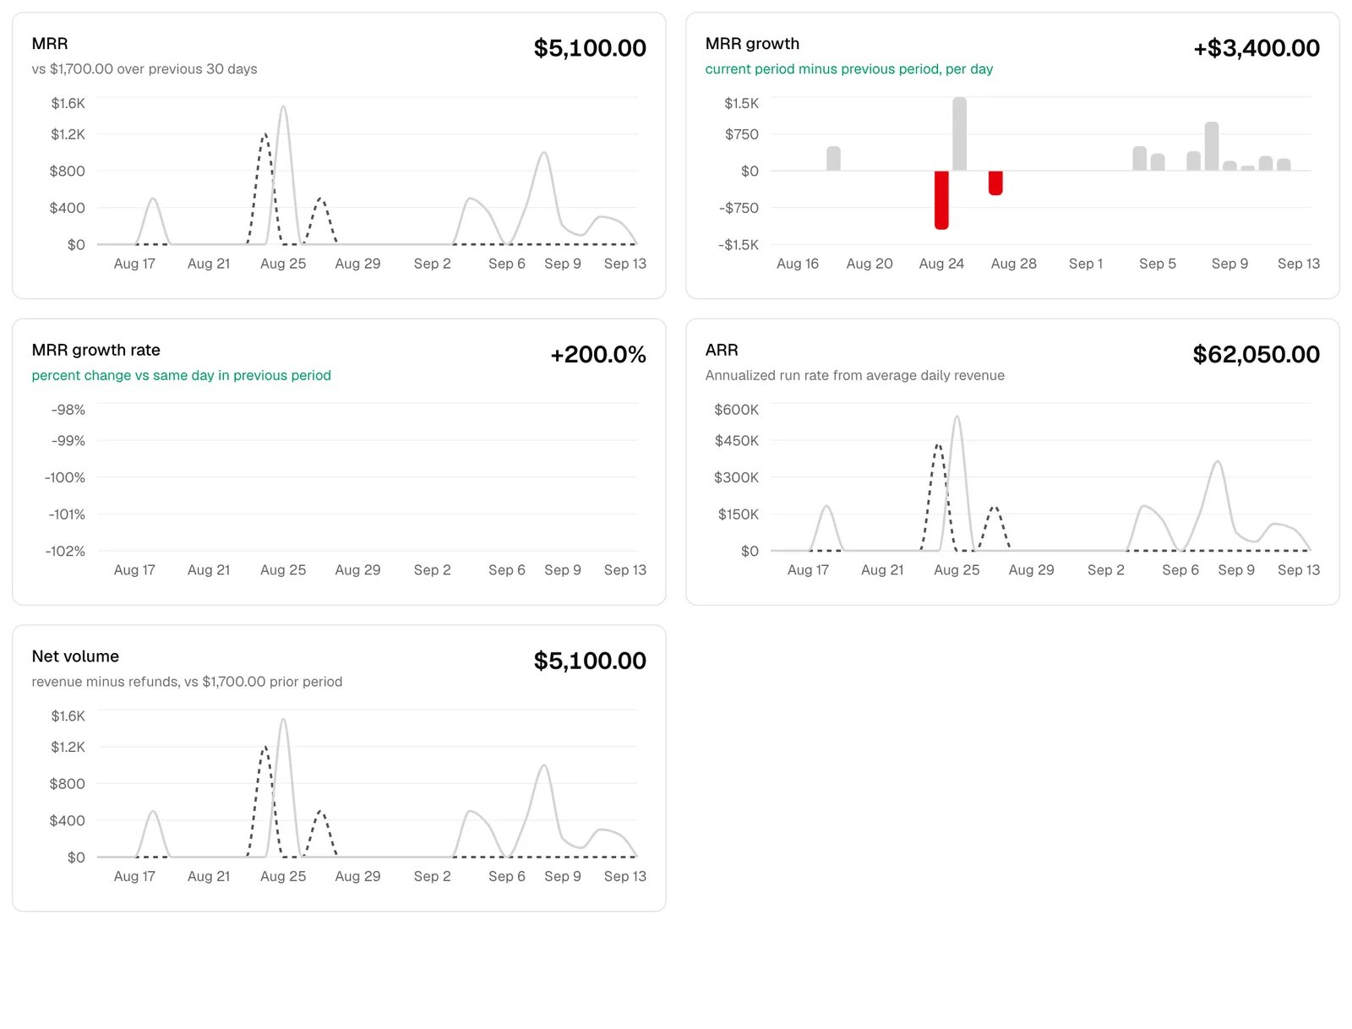Click the tall gray bar near Sep 8 in MRR growth
The image size is (1352, 1029).
[x=1212, y=147]
